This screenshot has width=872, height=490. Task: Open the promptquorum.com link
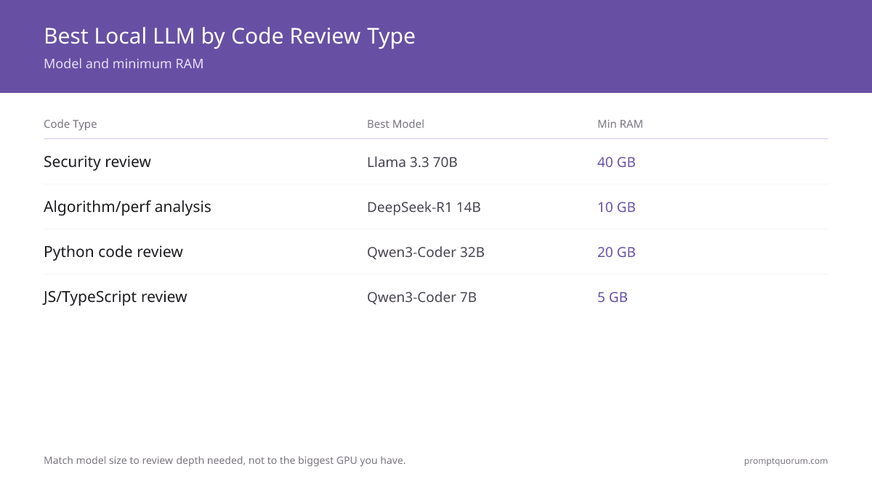(786, 460)
